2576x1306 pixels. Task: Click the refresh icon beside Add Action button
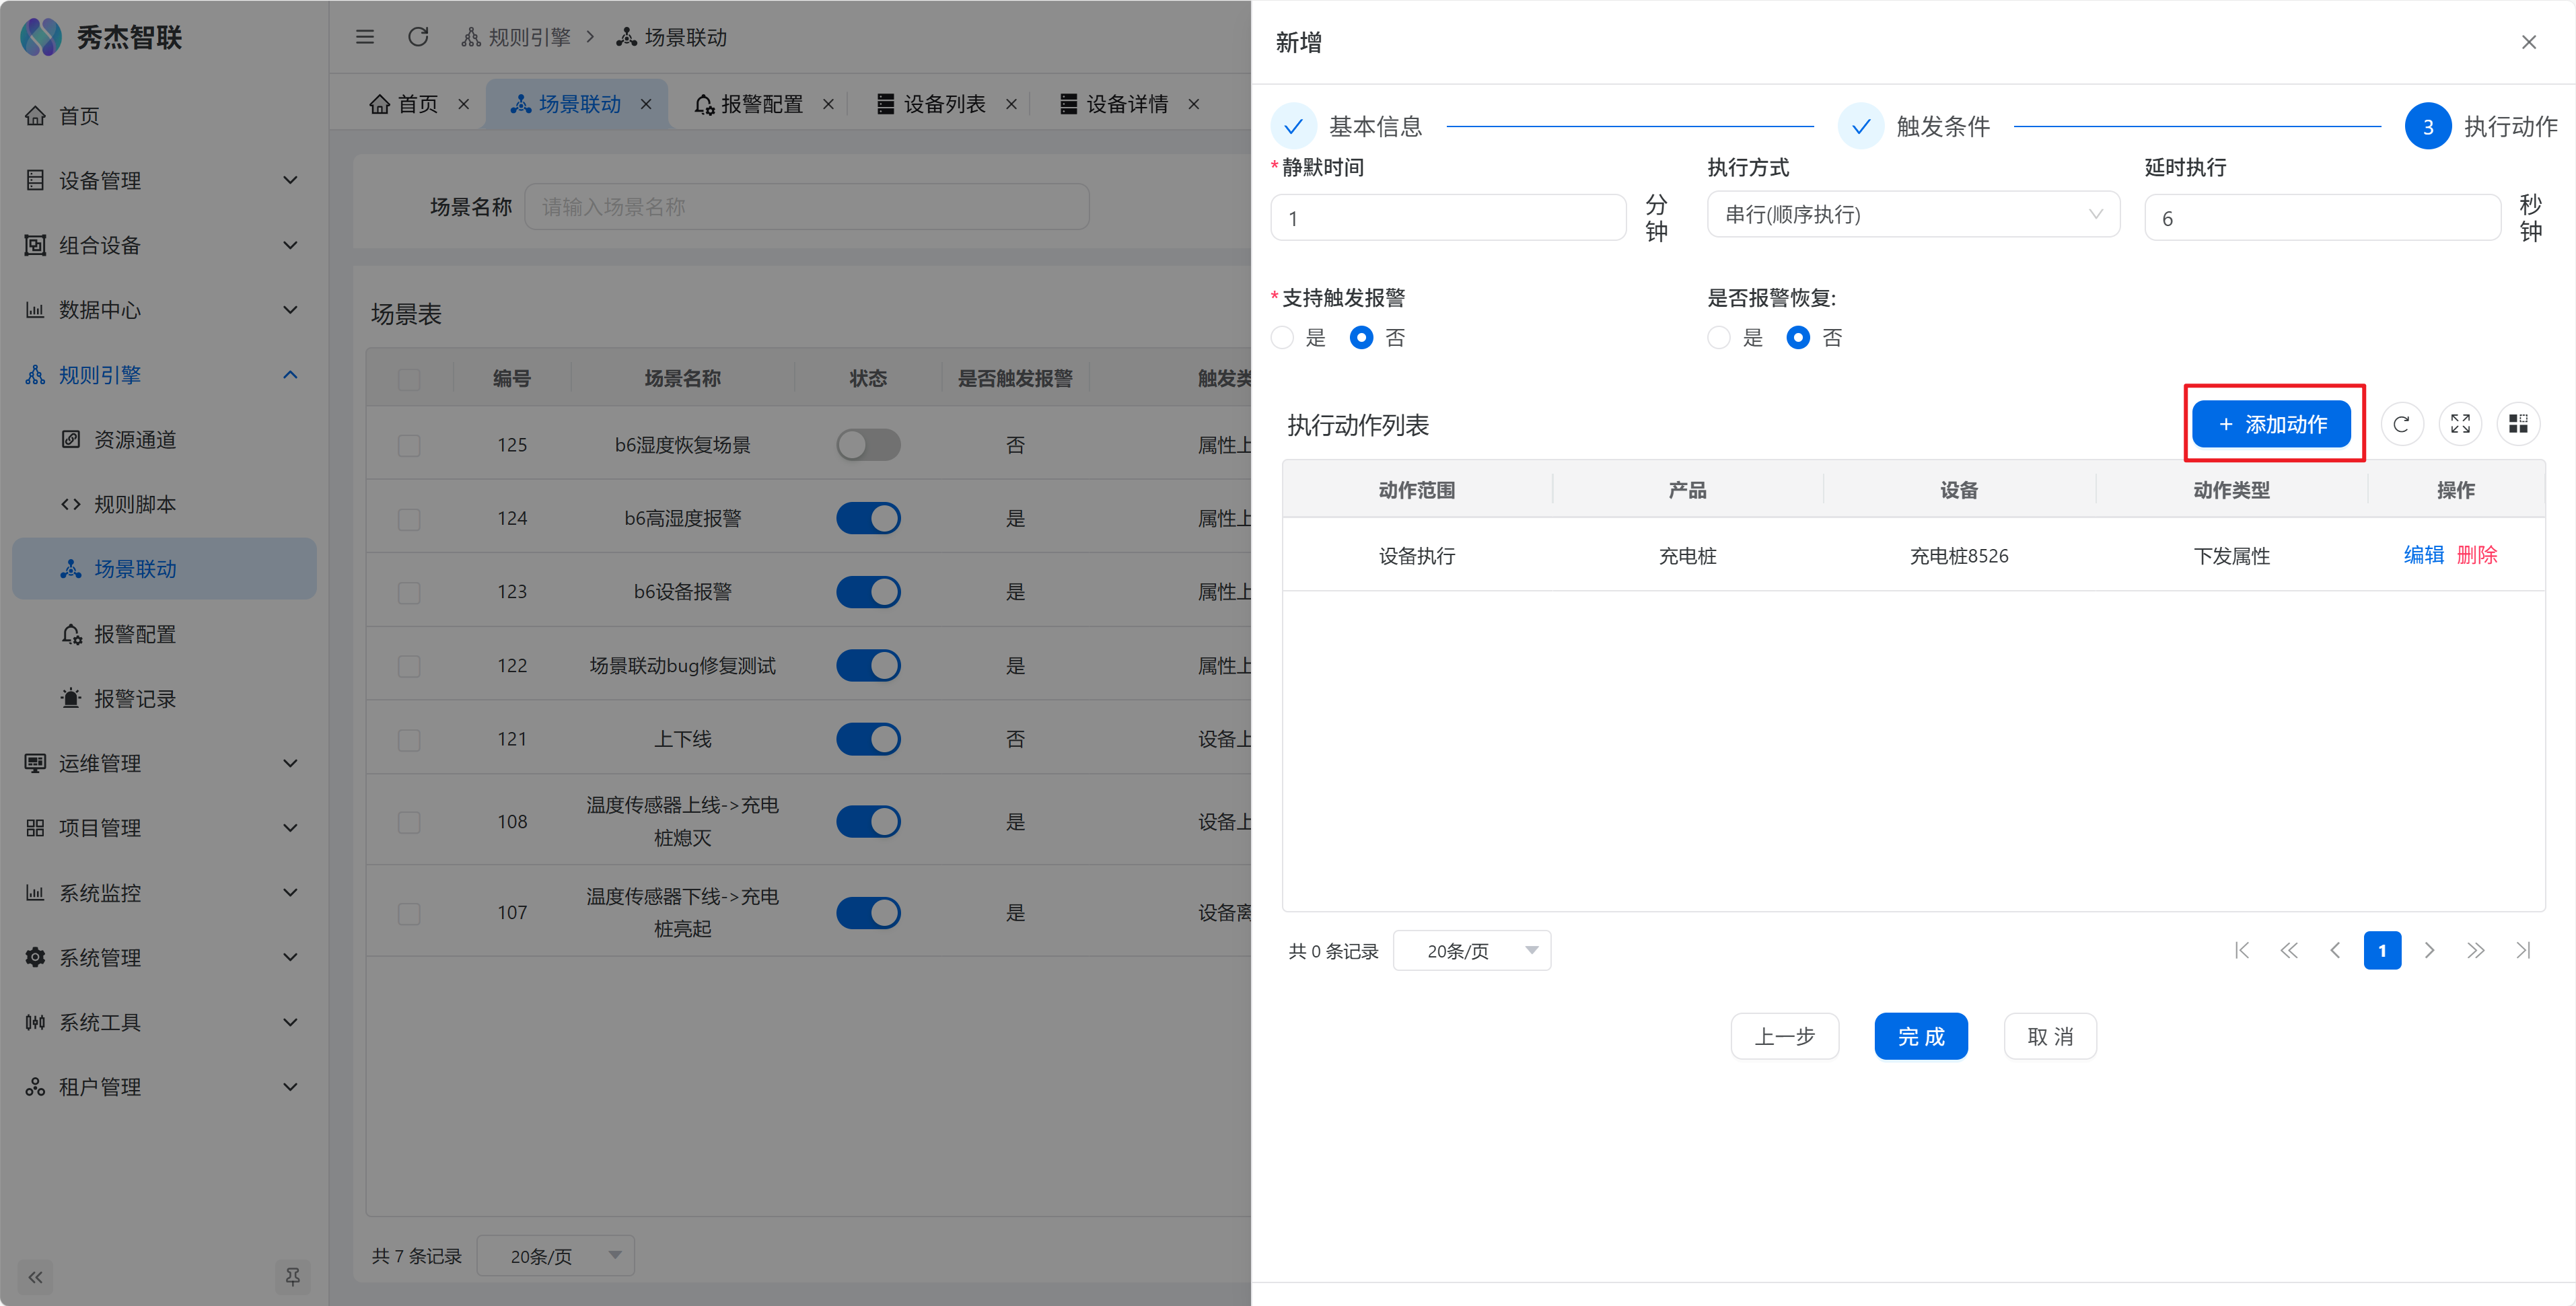point(2401,424)
